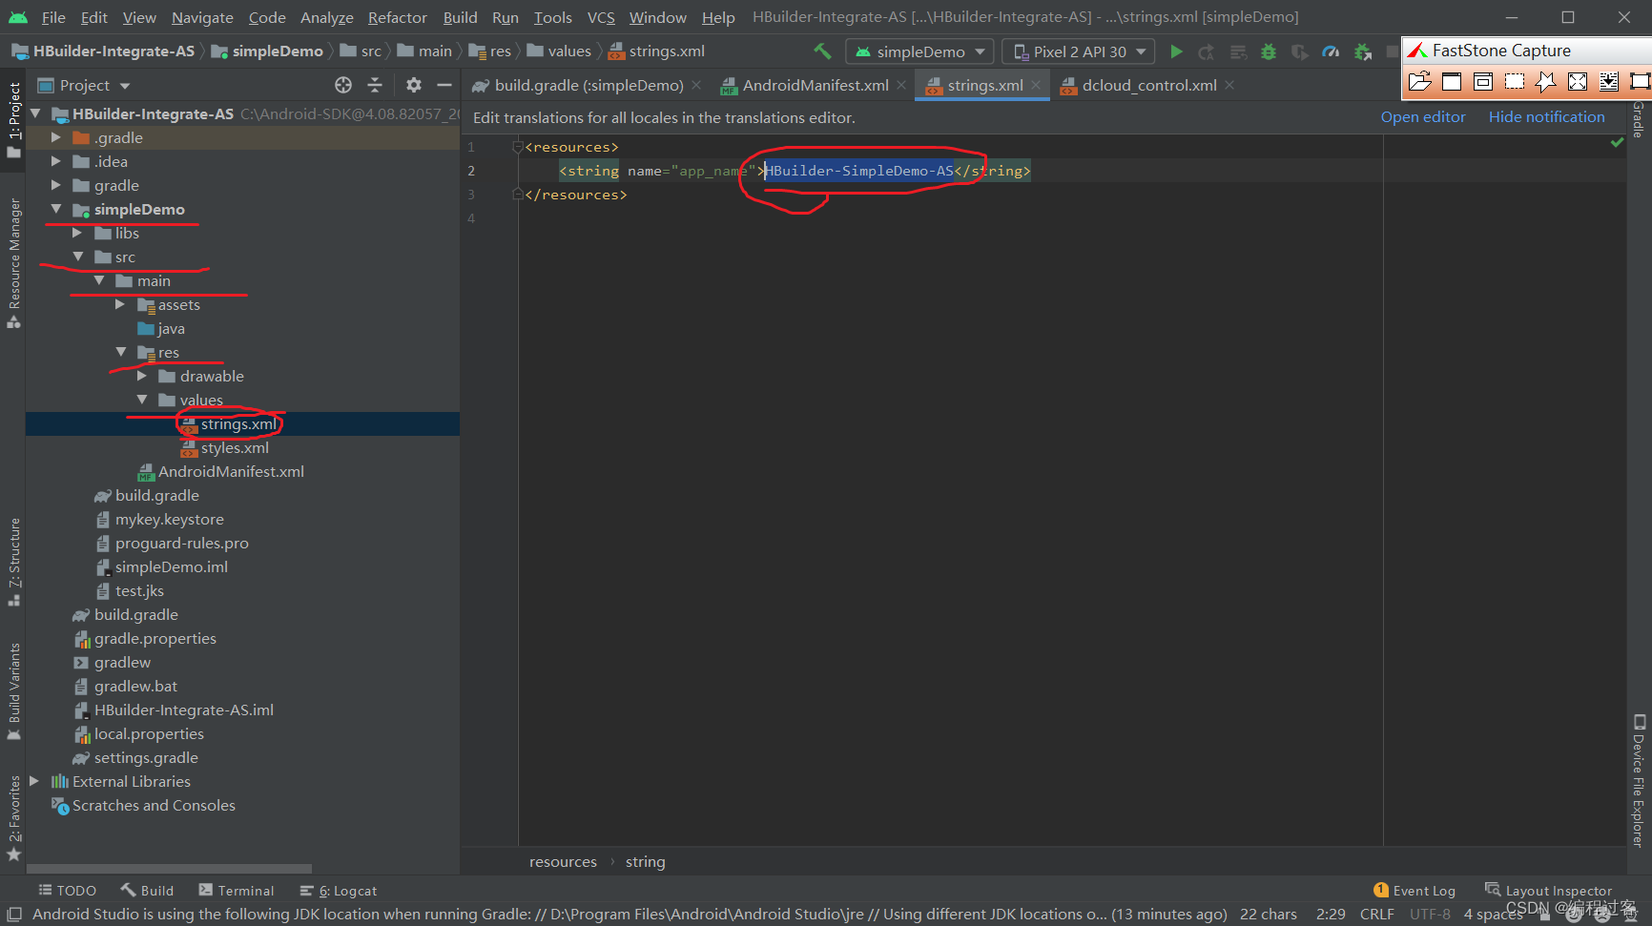Open 6: Logcat tool window
Screen dimensions: 1652x926
point(339,891)
